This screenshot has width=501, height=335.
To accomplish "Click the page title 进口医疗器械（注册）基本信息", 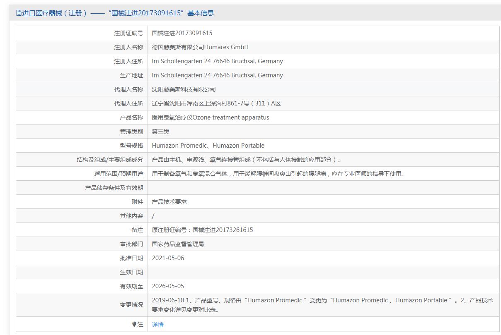I will tap(118, 13).
